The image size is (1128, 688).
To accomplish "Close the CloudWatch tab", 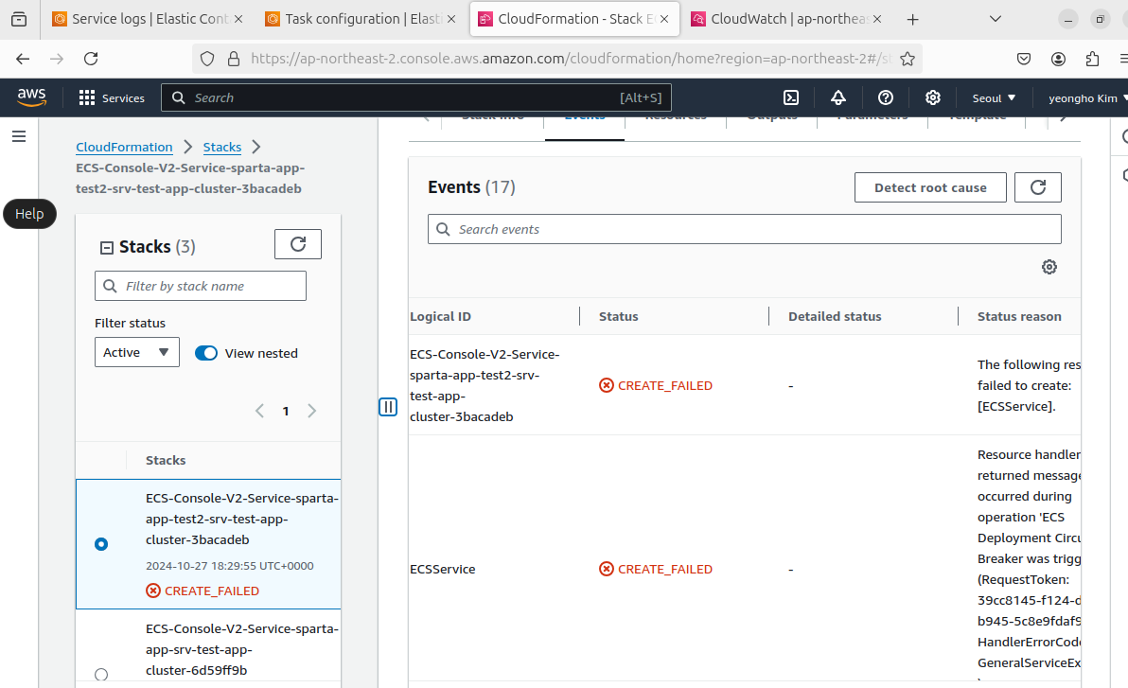I will point(877,20).
